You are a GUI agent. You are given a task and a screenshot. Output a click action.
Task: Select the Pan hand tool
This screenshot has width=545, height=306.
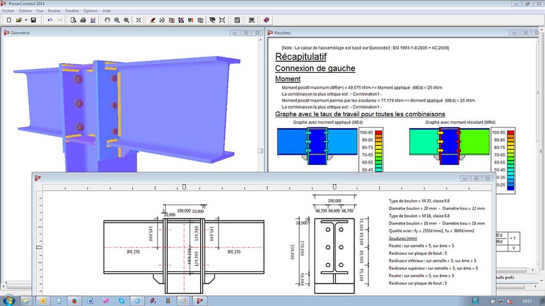click(108, 20)
